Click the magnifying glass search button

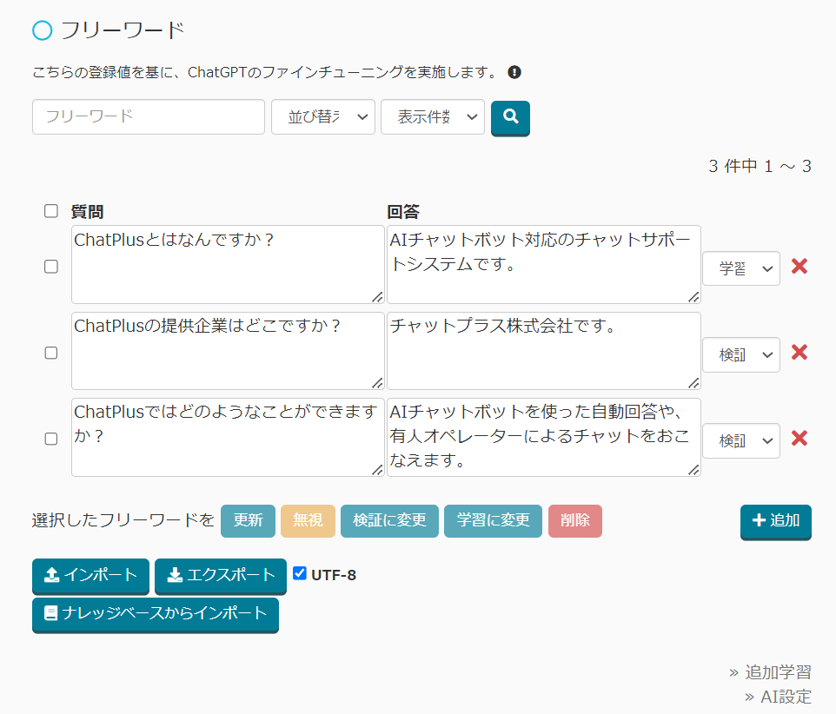510,117
